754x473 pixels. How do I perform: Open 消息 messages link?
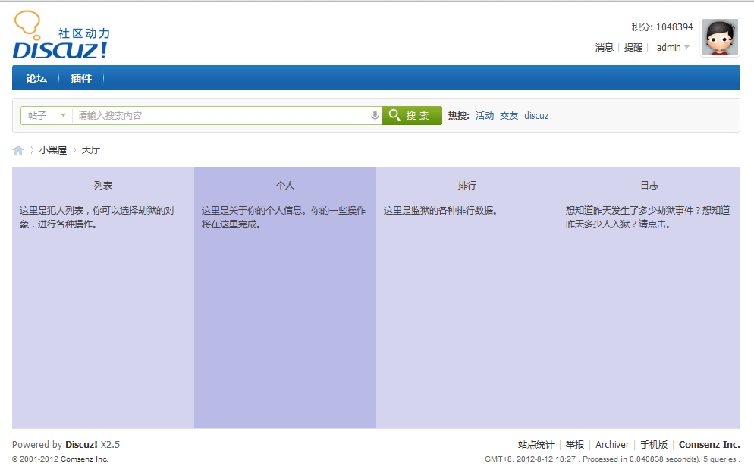coord(604,47)
